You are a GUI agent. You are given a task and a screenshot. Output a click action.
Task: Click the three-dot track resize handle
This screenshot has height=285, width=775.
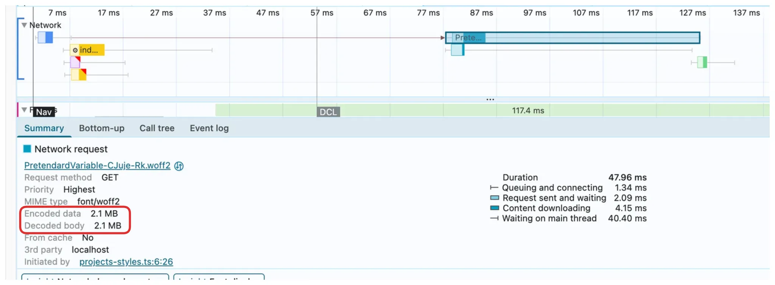tap(490, 99)
